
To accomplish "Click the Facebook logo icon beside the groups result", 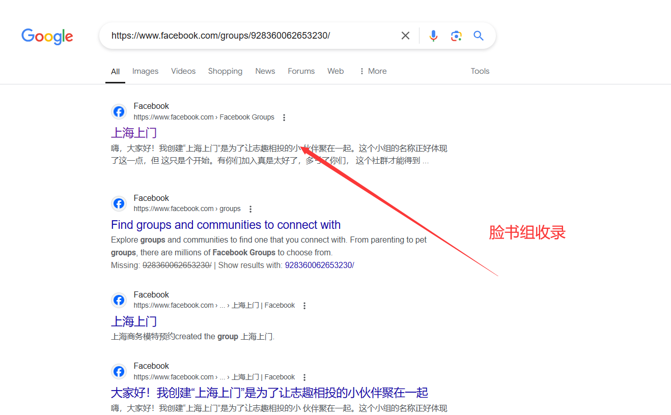I will pyautogui.click(x=119, y=203).
